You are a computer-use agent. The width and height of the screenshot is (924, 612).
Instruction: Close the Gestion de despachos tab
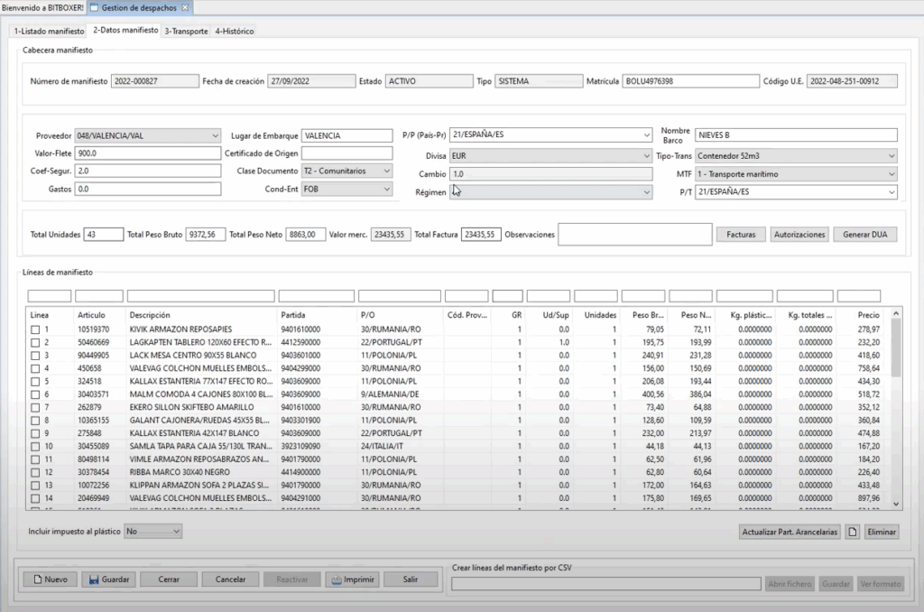(x=185, y=7)
